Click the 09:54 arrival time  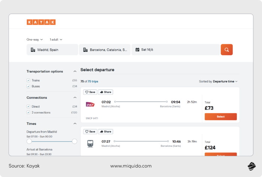[x=176, y=102]
